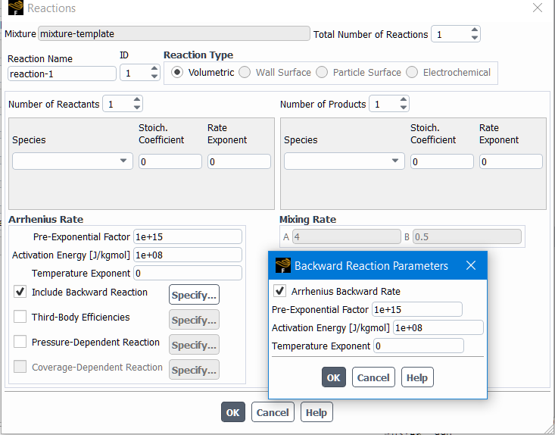Click Arrhenius Rate Temperature Exponent field

[188, 273]
